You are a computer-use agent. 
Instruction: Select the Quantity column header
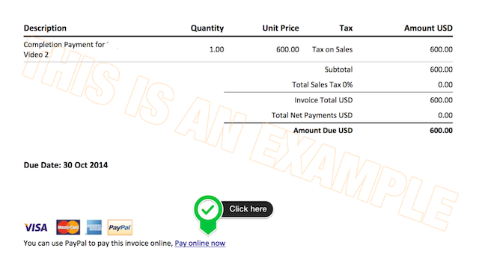207,28
